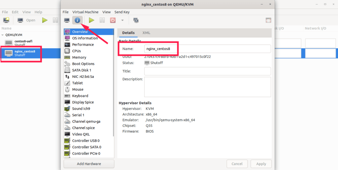
Task: Open Help menu in manager window
Action: (x=38, y=12)
